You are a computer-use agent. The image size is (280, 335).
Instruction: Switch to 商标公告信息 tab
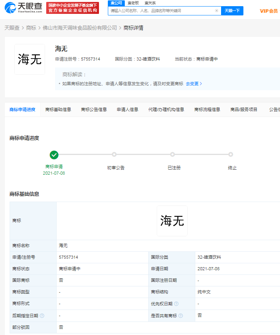coord(94,109)
